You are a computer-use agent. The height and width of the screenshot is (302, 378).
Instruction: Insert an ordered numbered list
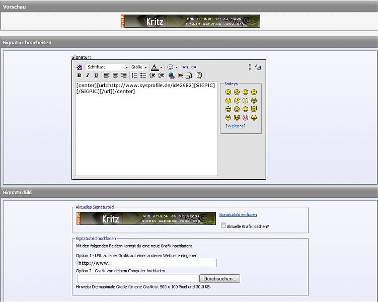coord(134,75)
